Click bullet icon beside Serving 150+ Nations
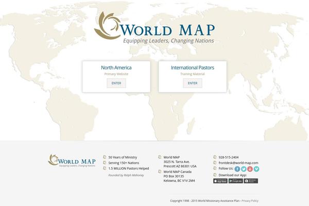Screen dimensions: 309x206 pos(105,163)
